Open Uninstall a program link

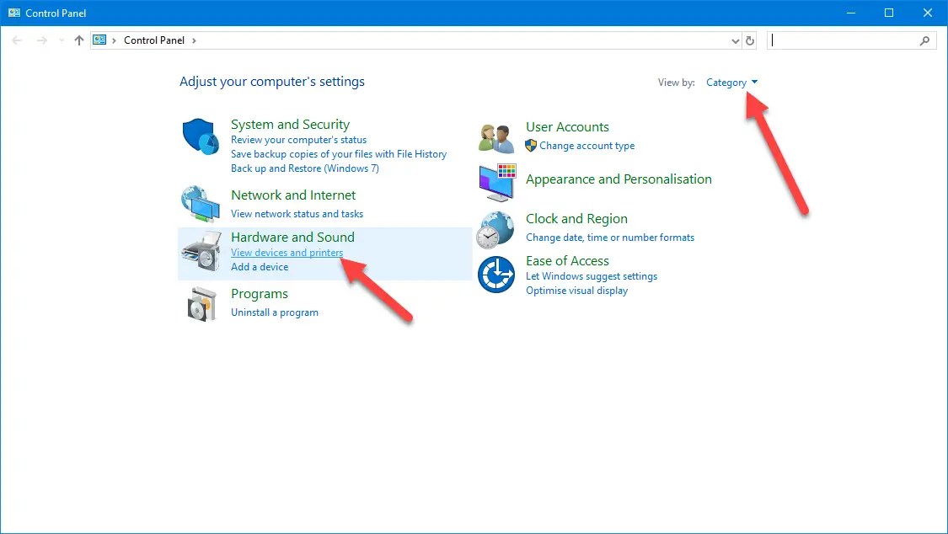click(x=275, y=312)
